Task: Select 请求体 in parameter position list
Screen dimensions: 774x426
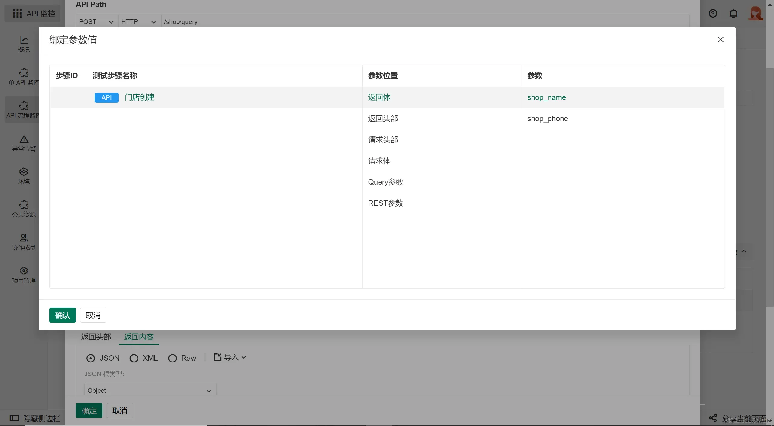Action: pyautogui.click(x=379, y=161)
